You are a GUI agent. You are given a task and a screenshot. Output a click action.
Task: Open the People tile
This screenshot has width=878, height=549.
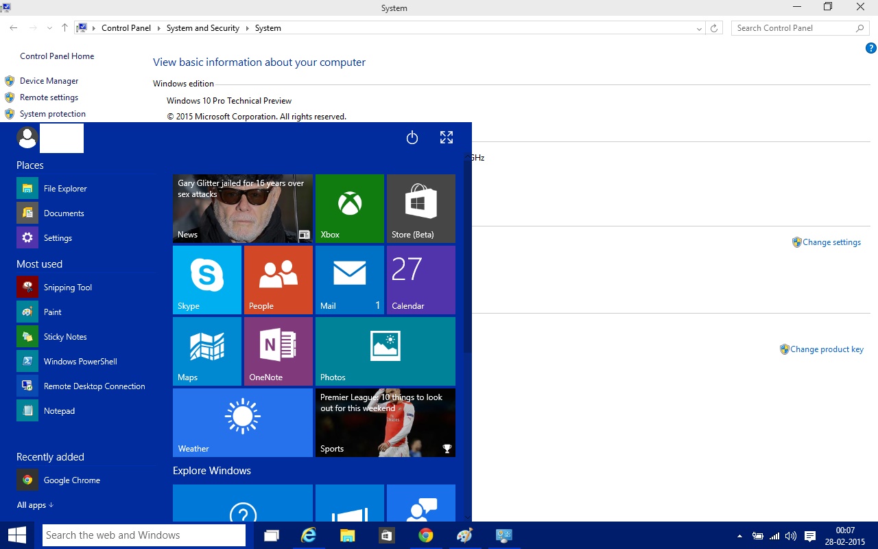(278, 280)
